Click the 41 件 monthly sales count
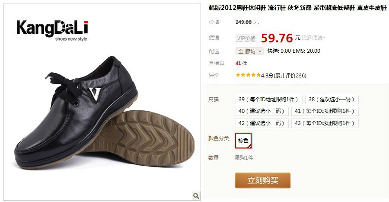The width and height of the screenshot is (389, 202). point(241,63)
